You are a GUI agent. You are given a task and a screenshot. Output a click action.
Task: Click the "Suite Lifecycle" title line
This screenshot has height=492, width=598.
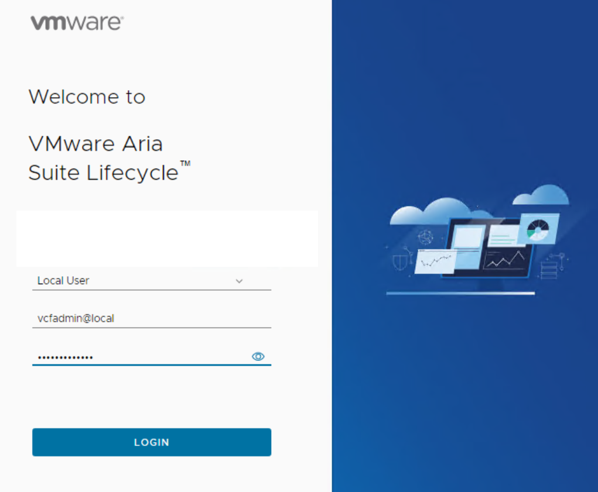pyautogui.click(x=103, y=173)
